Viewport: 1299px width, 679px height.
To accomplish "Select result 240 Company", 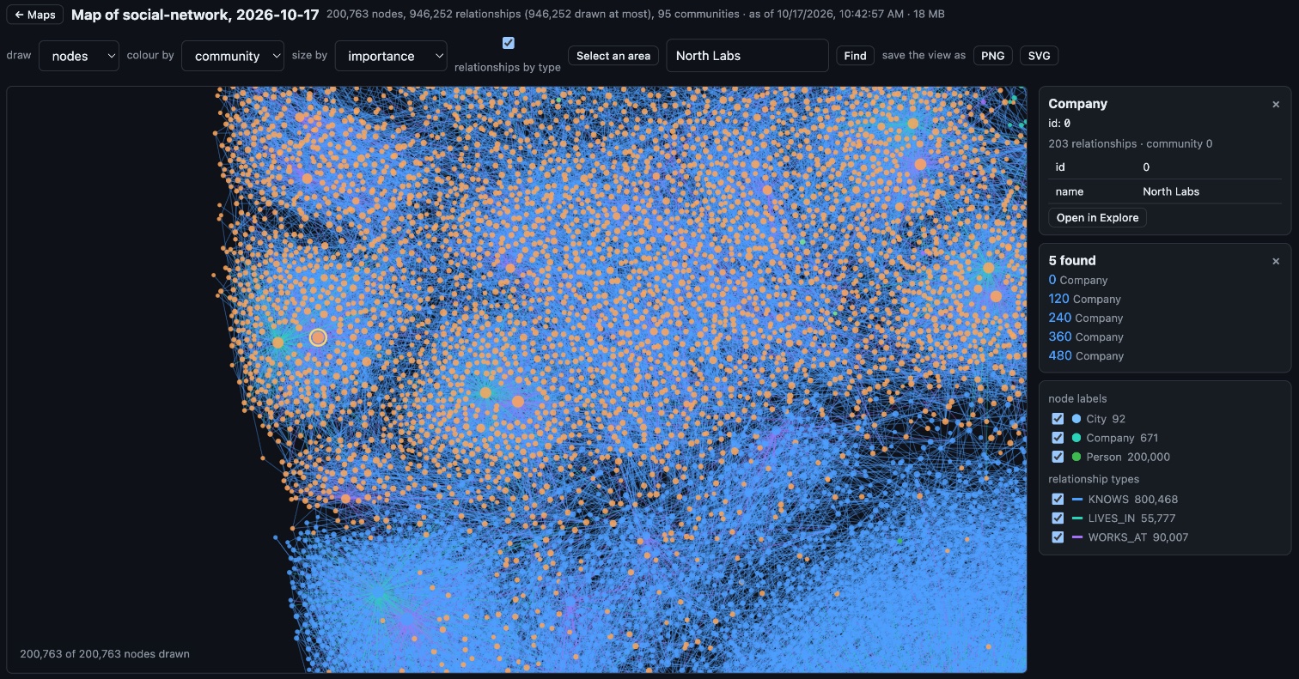I will click(1086, 318).
